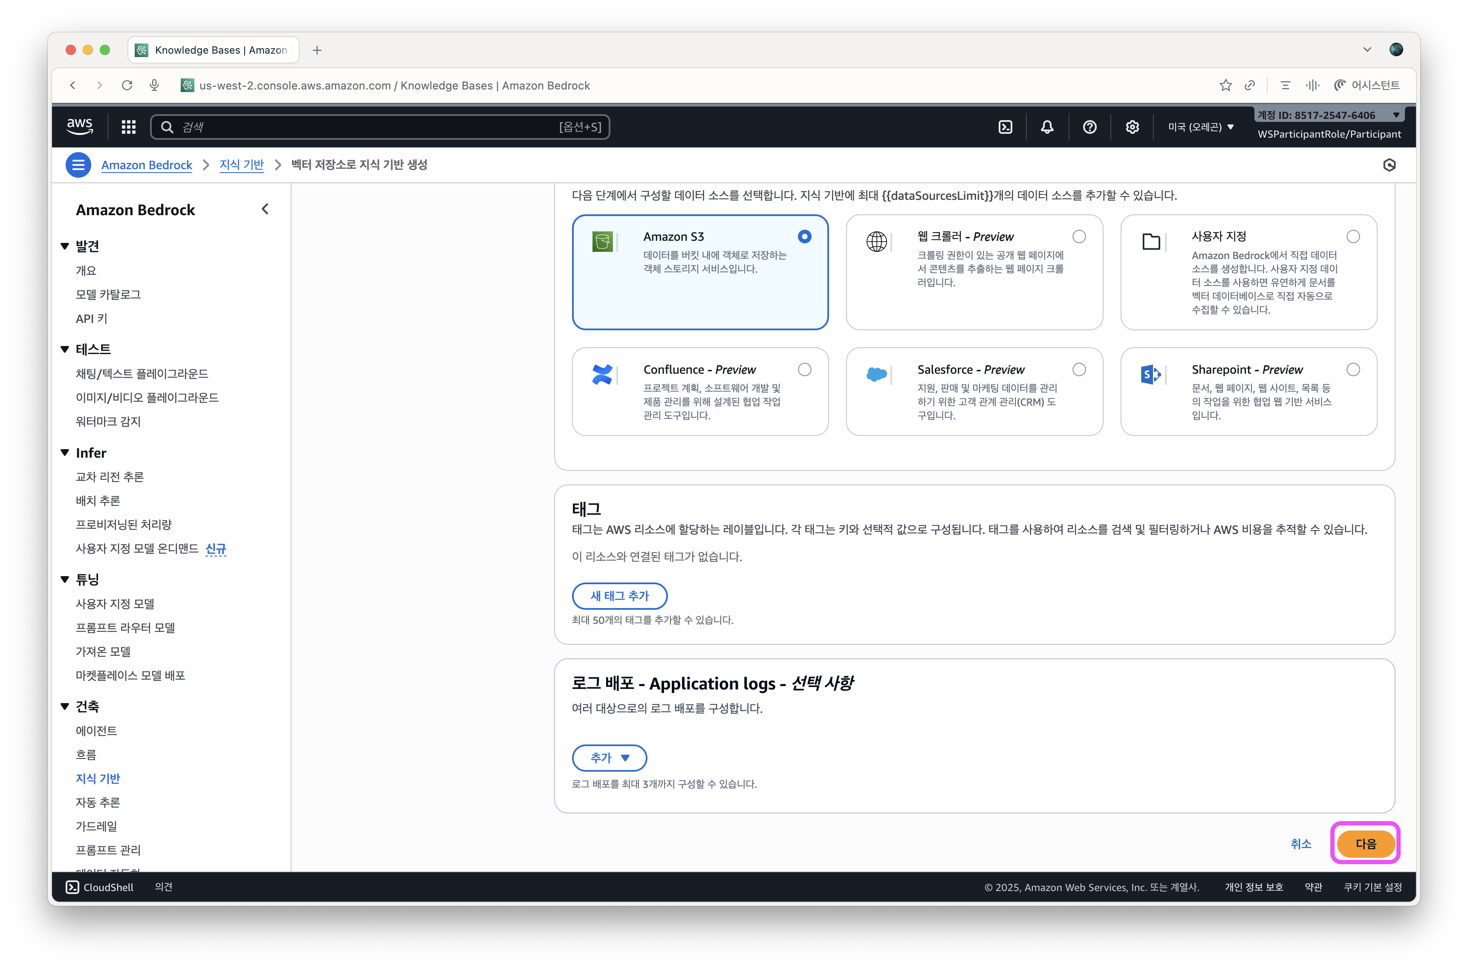Open the reader view lines icon
This screenshot has width=1468, height=969.
(x=1286, y=85)
